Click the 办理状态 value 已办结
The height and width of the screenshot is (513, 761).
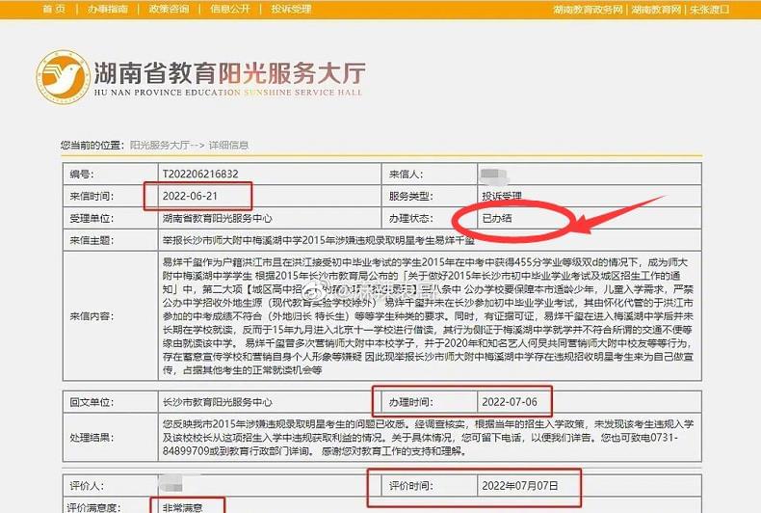497,218
